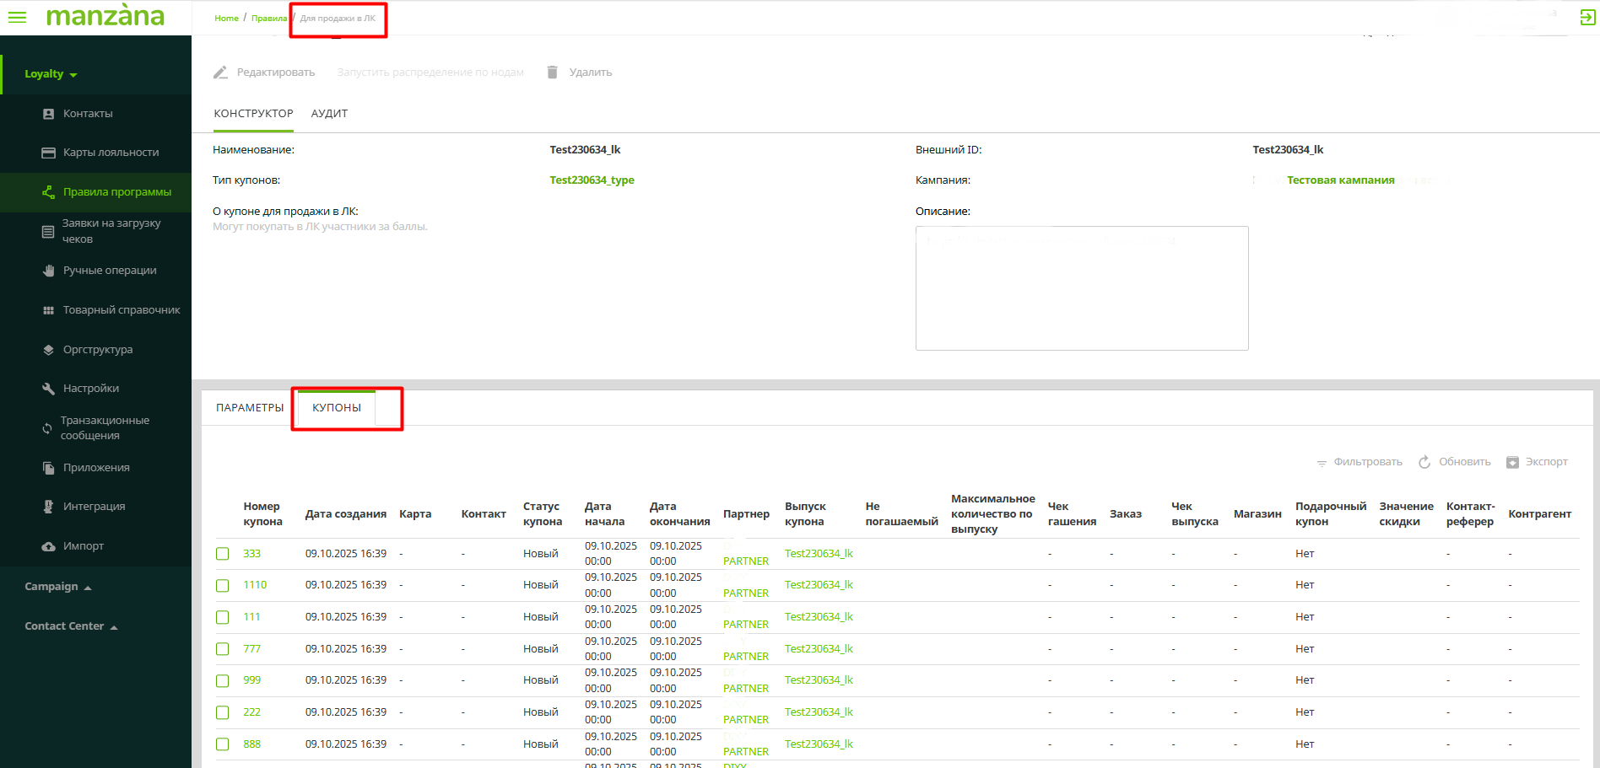
Task: Open the ПАРАМЕТРЫ tab
Action: point(250,408)
